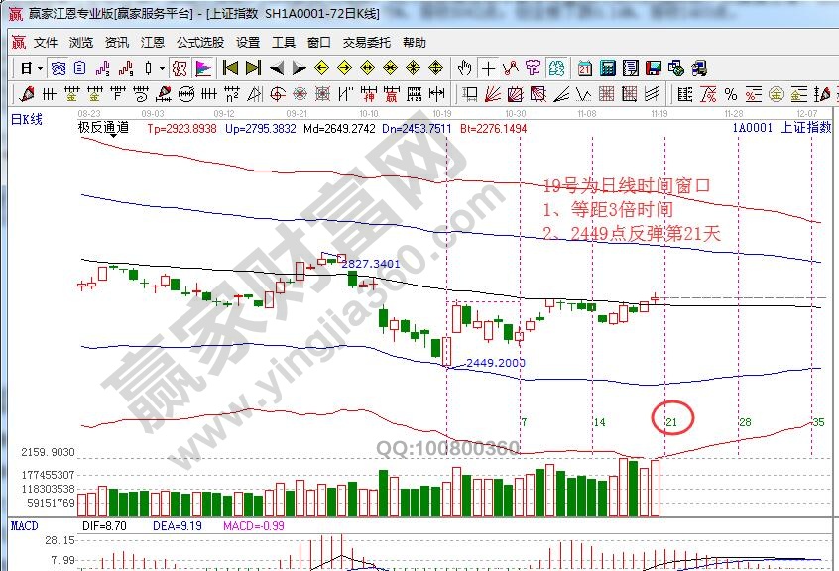Expand the 极反通道 indicator selector

click(103, 128)
